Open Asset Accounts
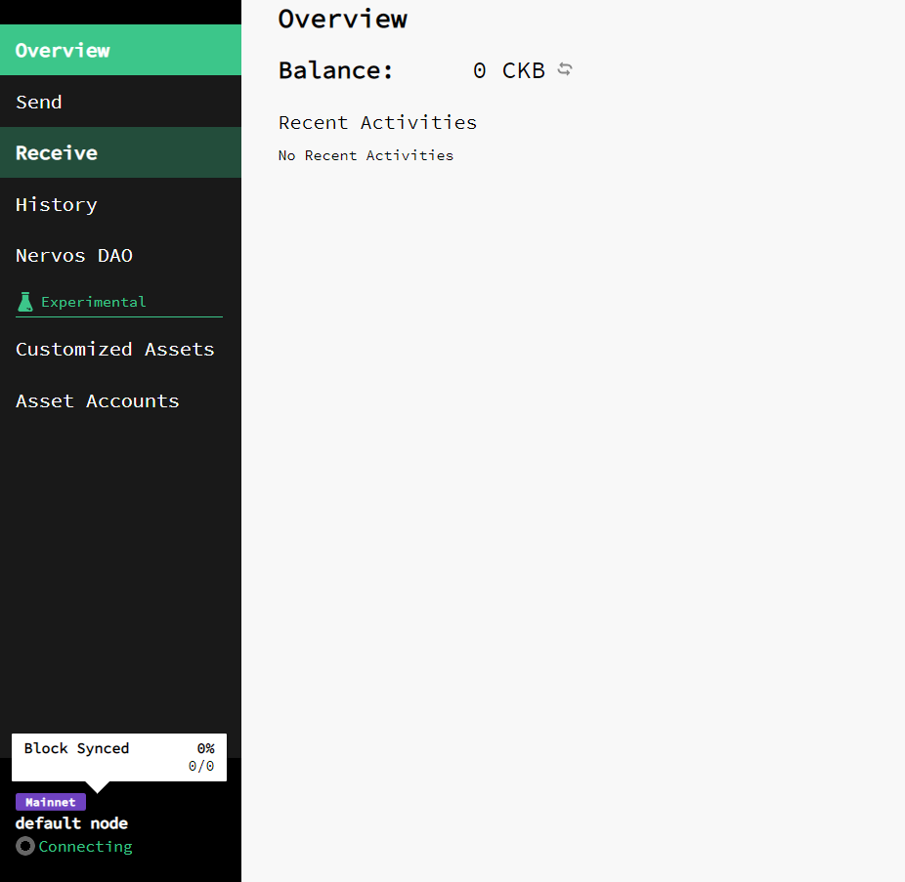The height and width of the screenshot is (882, 905). (x=120, y=400)
